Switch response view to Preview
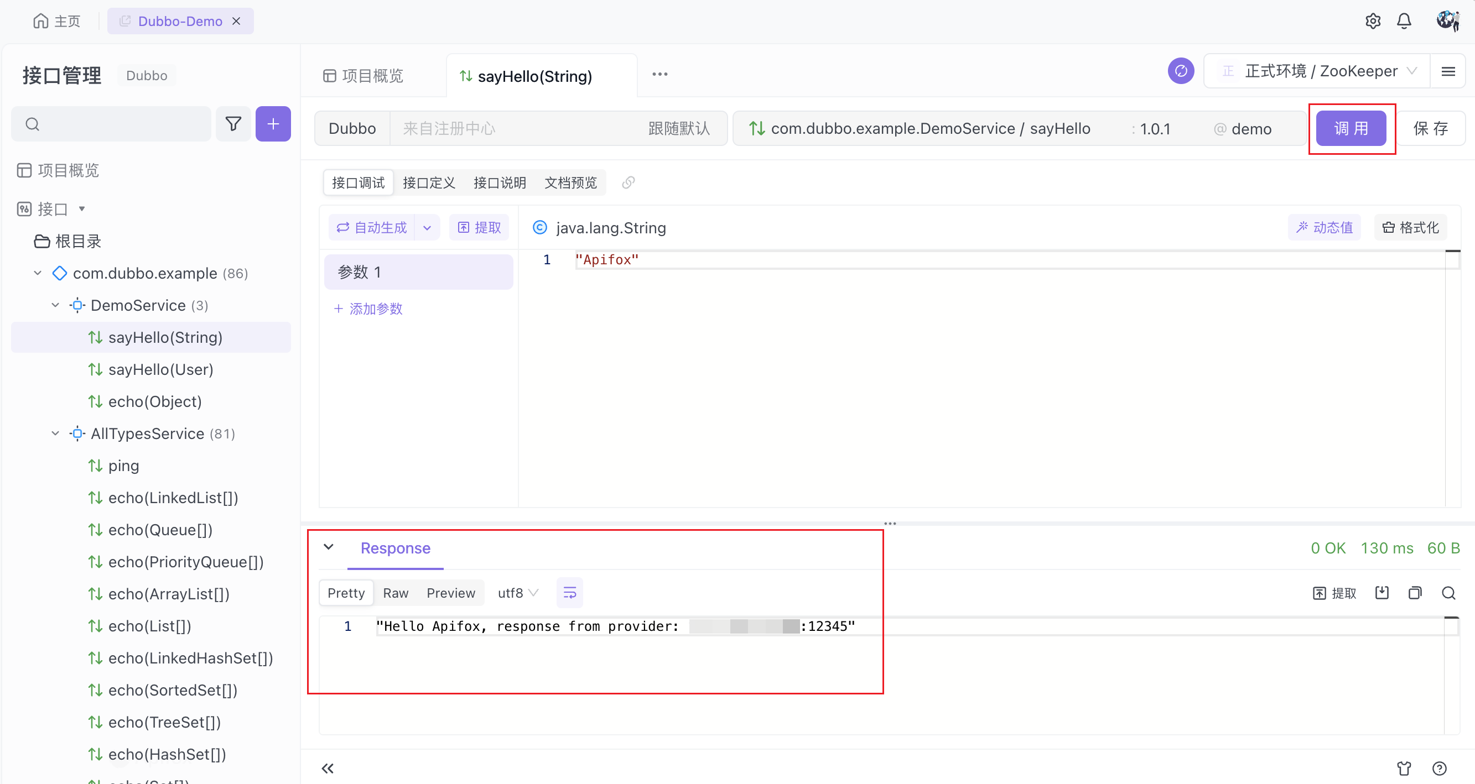The image size is (1475, 784). 450,593
